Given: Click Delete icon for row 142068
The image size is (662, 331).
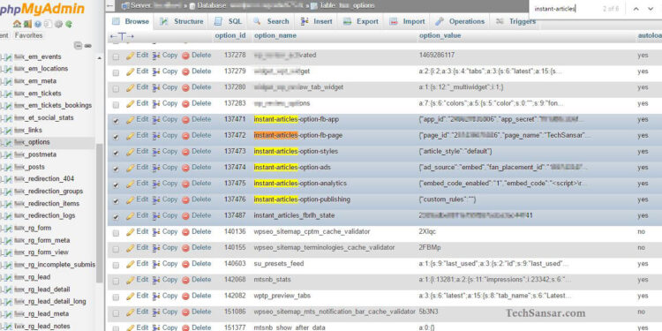Looking at the screenshot, I should [185, 280].
